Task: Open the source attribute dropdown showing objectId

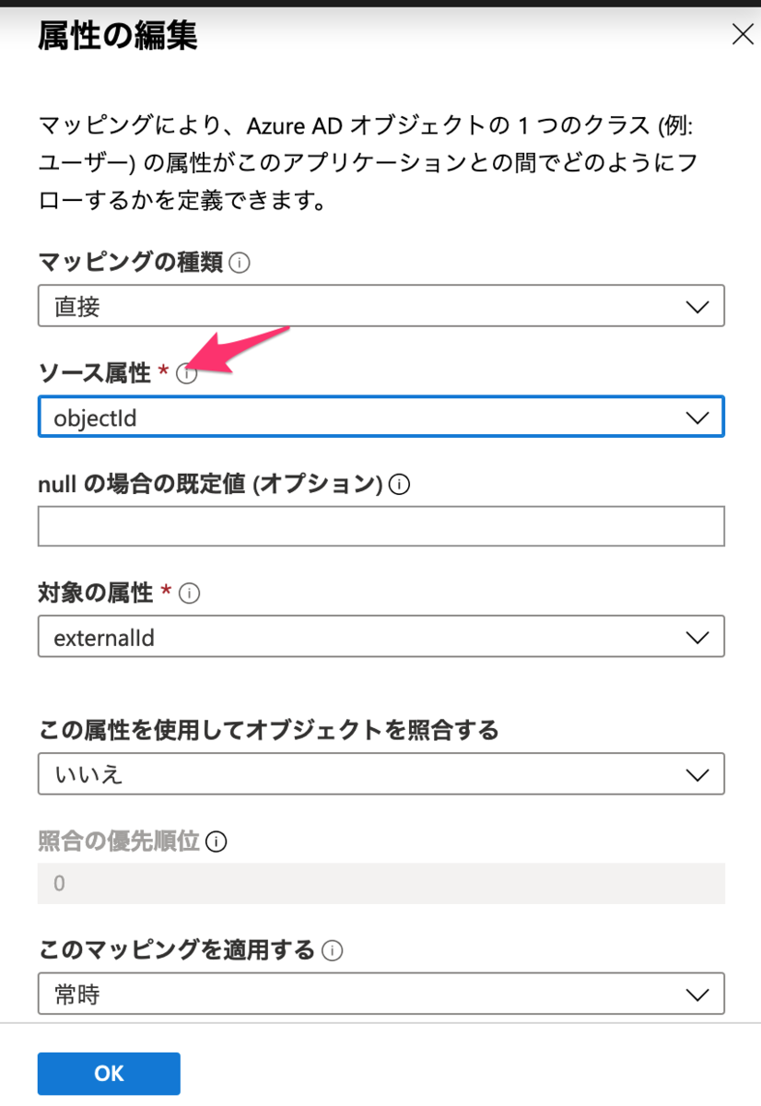Action: point(380,417)
